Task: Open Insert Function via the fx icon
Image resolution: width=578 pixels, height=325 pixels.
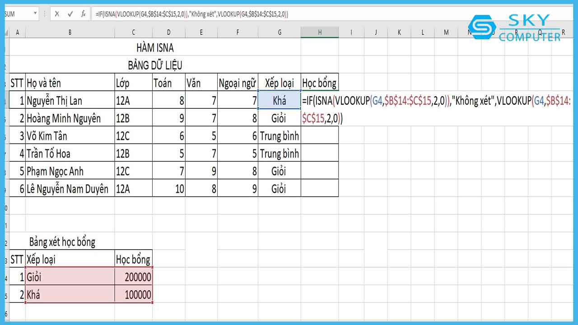Action: (x=83, y=14)
